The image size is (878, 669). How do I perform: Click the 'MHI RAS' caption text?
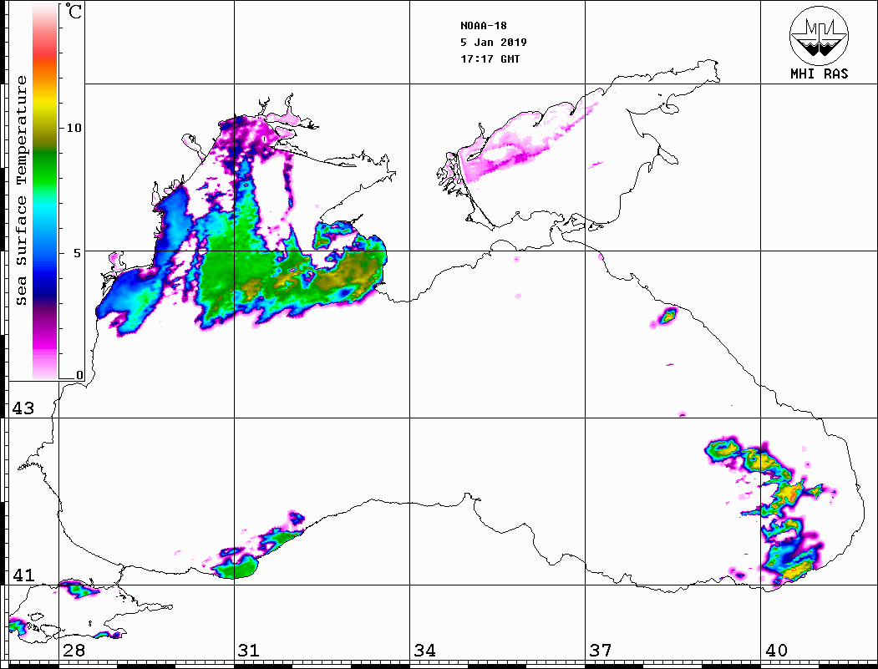[819, 73]
